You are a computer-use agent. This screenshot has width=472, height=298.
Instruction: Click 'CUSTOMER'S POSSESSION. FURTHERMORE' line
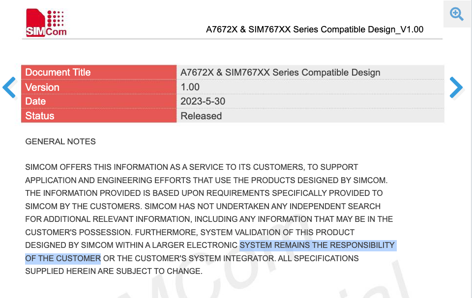click(x=190, y=232)
